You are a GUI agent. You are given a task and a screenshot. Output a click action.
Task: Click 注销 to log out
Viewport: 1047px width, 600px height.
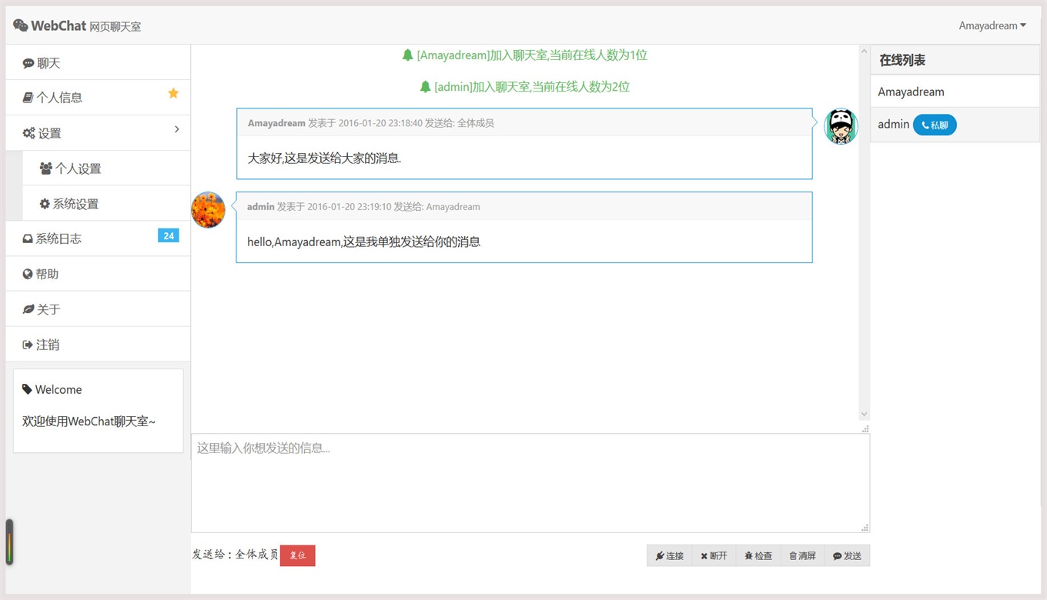coord(98,345)
